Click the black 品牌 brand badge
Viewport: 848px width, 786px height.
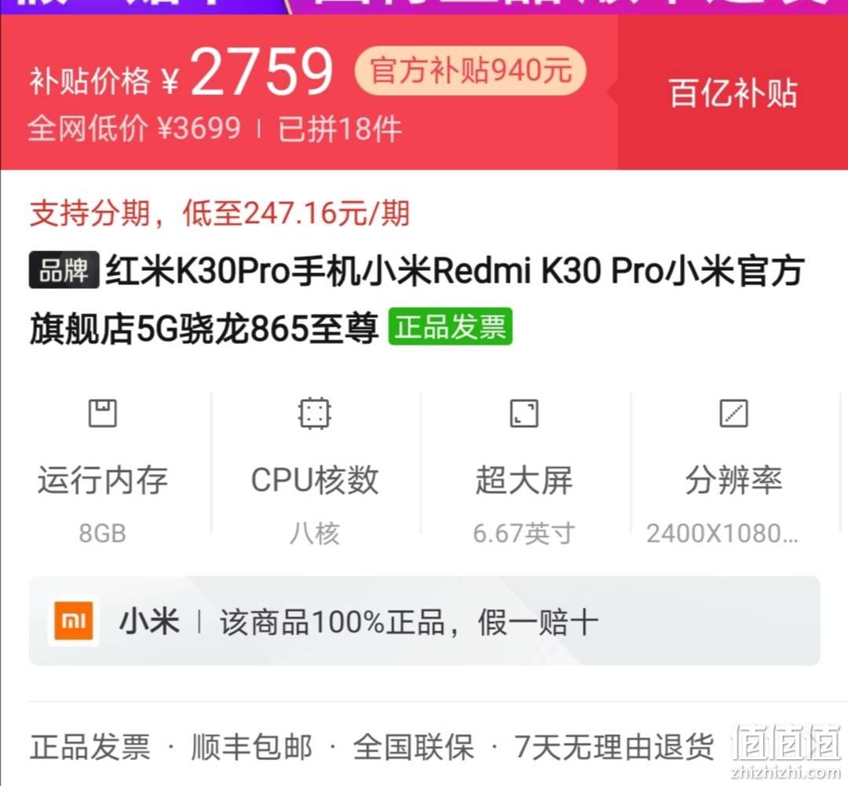[x=64, y=270]
